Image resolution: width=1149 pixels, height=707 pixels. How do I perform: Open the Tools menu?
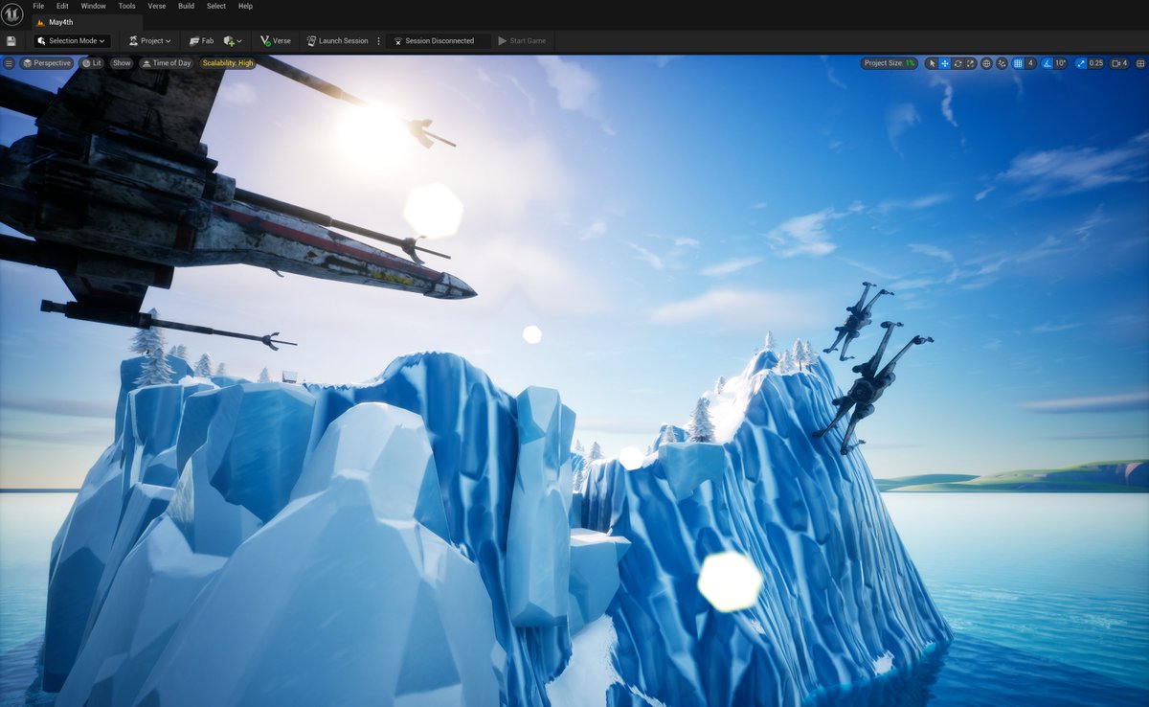126,6
